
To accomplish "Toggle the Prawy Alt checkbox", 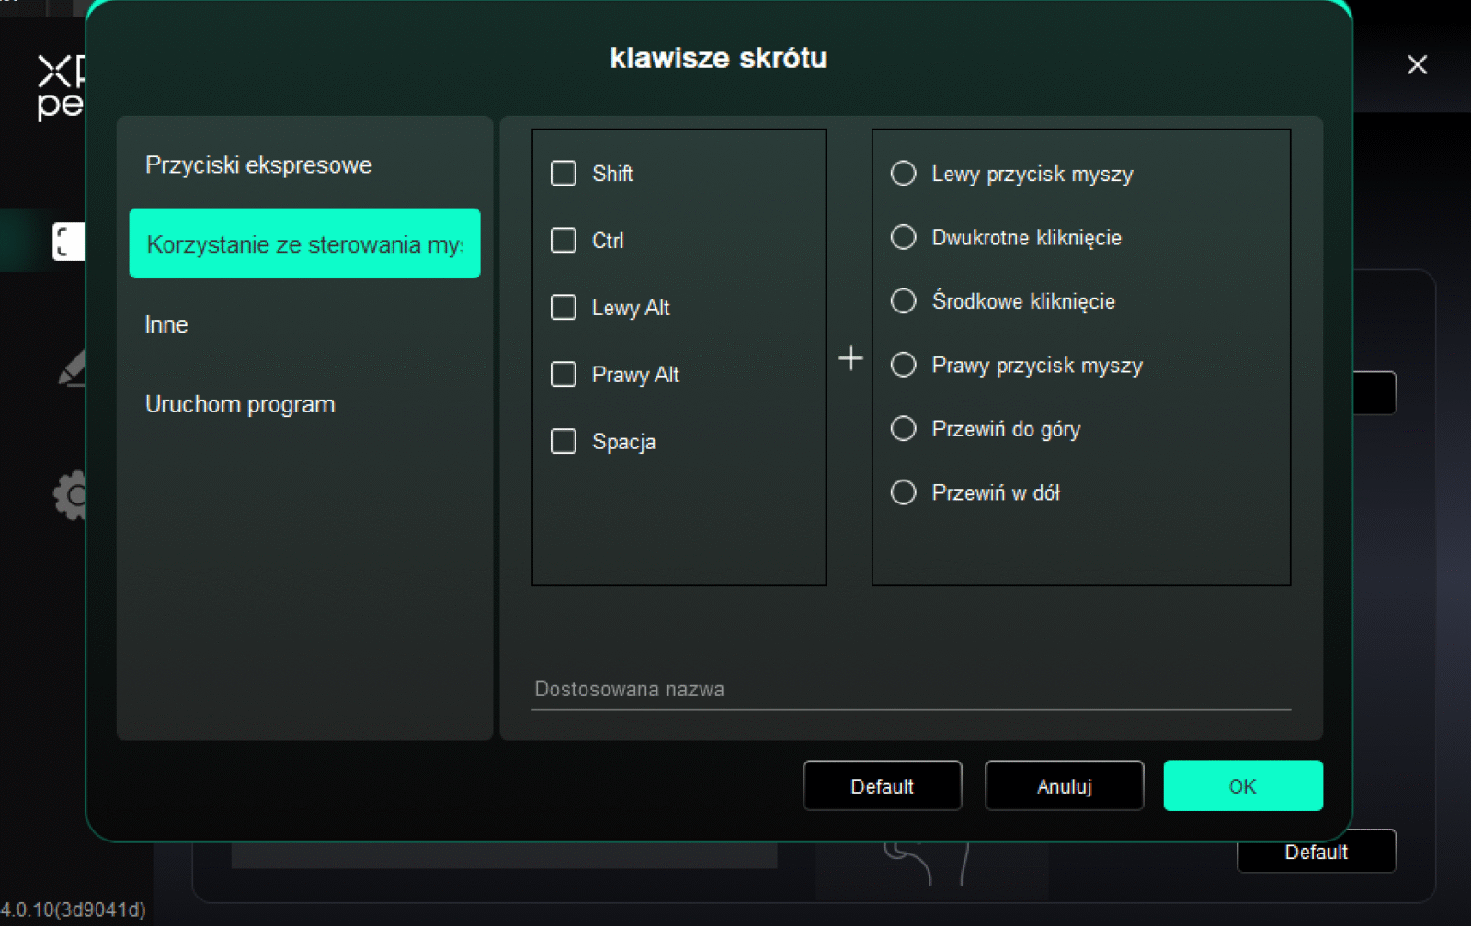I will tap(564, 375).
